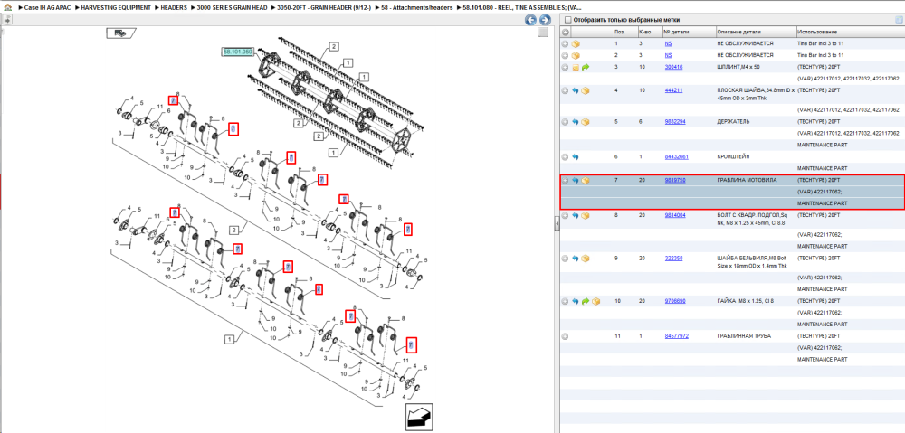The image size is (905, 433).
Task: Open '3000 SERIES GRAIN HEAD' breadcrumb
Action: [233, 9]
